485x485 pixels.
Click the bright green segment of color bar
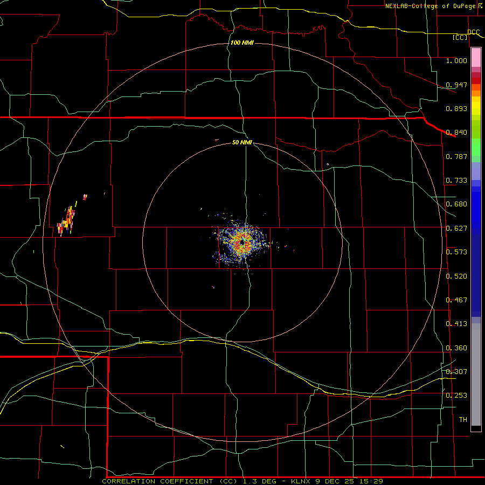(x=476, y=147)
